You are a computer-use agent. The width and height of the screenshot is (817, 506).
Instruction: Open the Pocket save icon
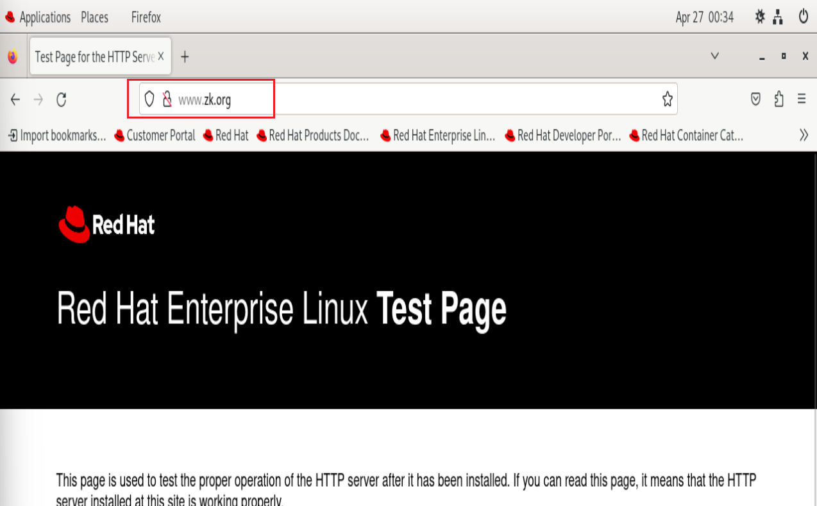pos(756,99)
